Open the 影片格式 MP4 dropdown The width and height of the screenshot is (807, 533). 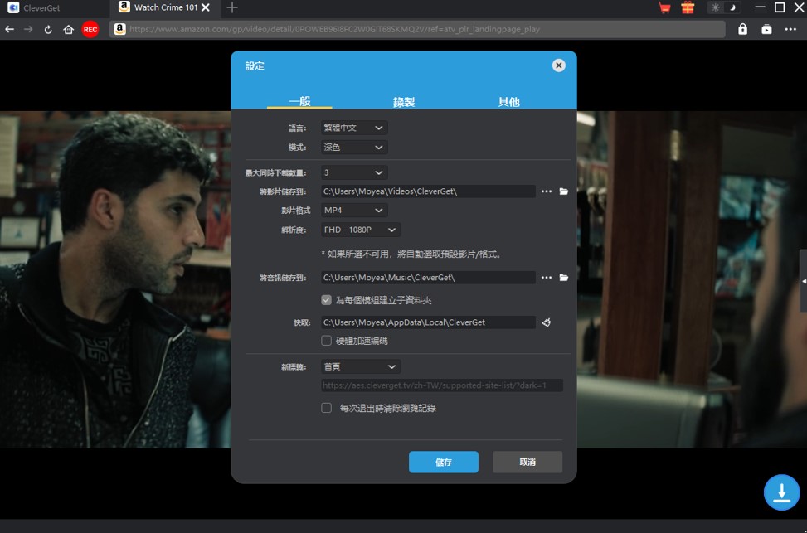click(354, 211)
